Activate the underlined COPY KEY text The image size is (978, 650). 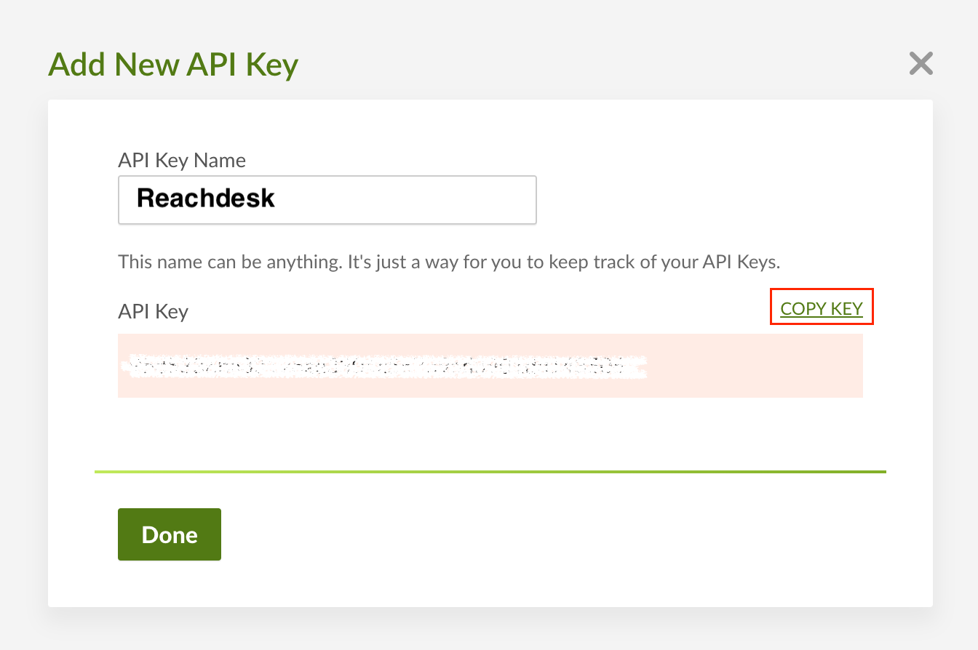(x=822, y=308)
